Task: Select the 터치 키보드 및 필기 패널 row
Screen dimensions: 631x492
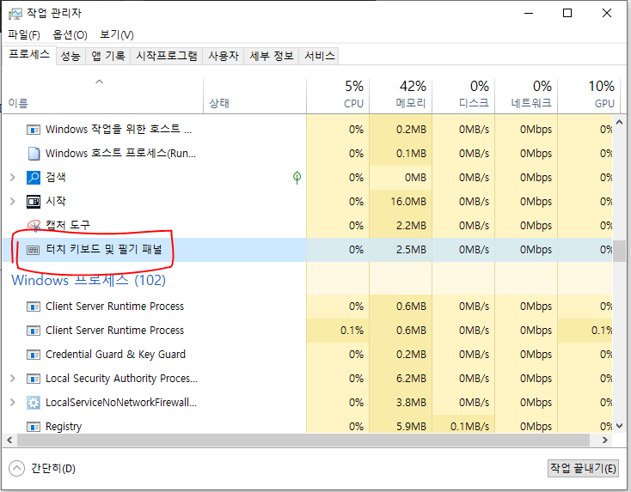Action: coord(308,250)
